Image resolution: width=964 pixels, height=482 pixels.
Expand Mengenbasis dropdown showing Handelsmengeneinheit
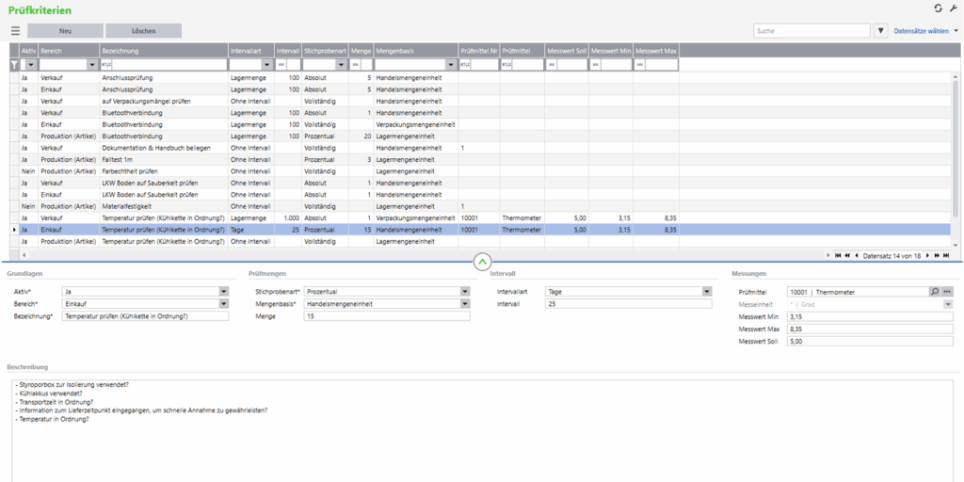click(465, 304)
